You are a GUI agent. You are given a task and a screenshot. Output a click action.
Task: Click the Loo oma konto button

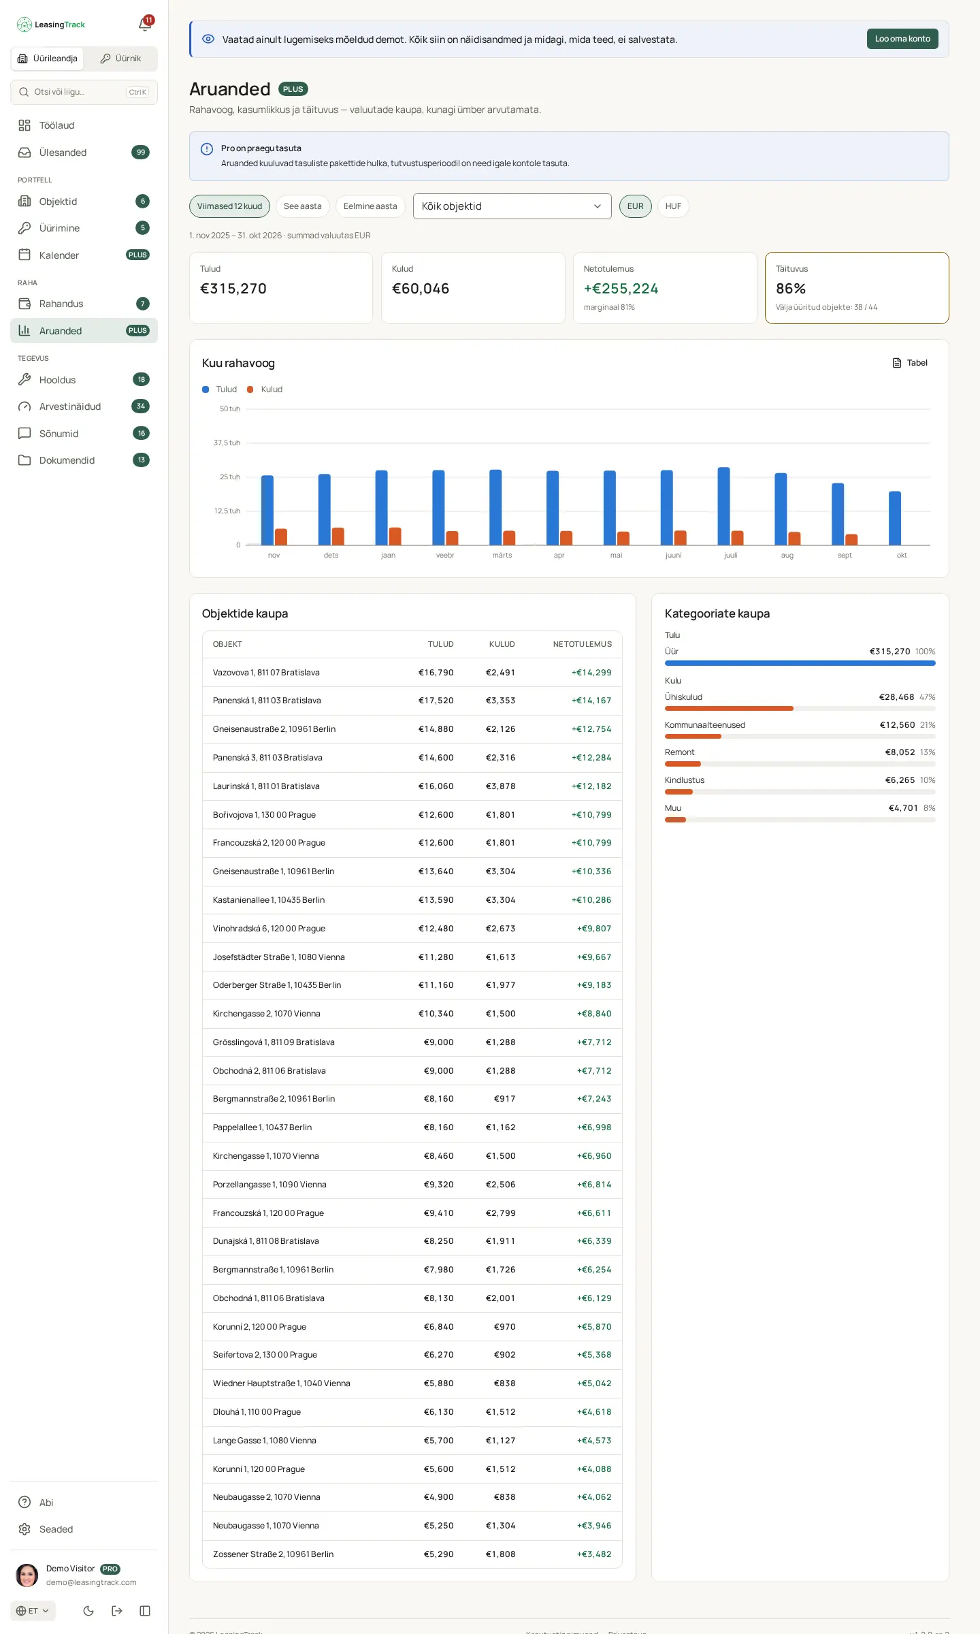pyautogui.click(x=902, y=39)
